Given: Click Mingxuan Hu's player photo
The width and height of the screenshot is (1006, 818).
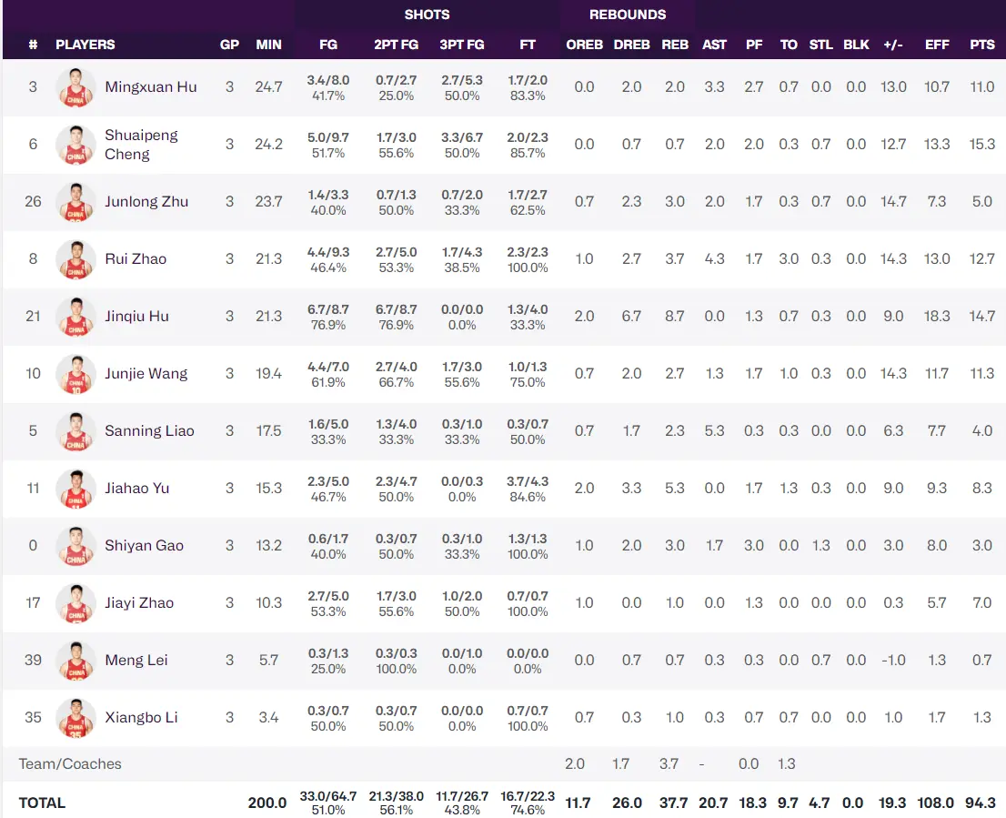Looking at the screenshot, I should [x=75, y=87].
